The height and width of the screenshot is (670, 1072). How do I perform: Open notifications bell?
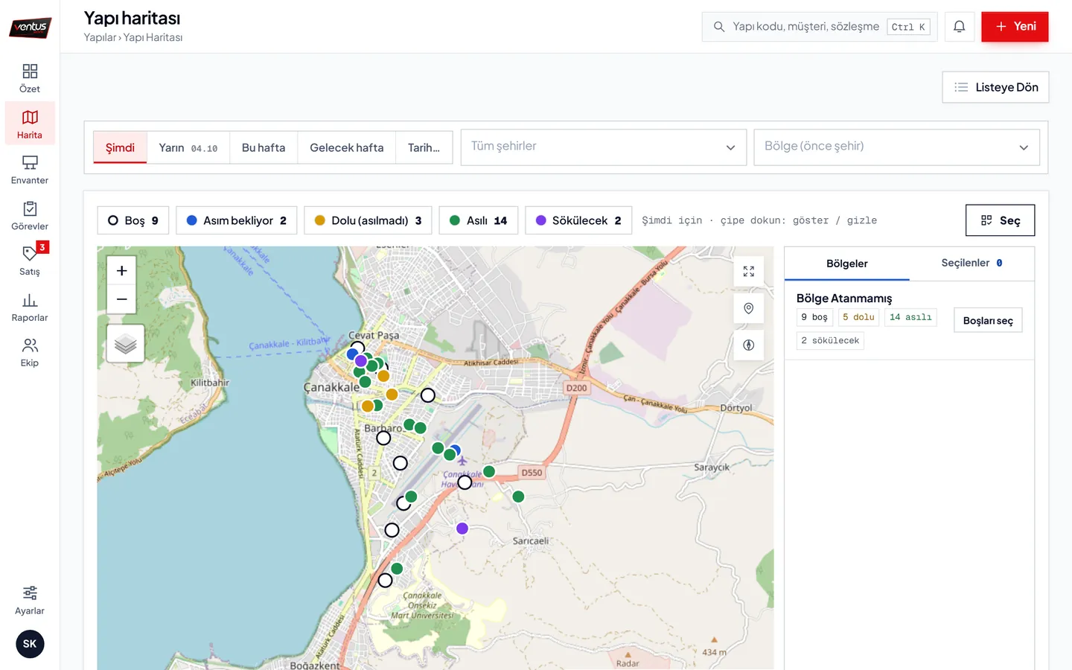click(960, 27)
